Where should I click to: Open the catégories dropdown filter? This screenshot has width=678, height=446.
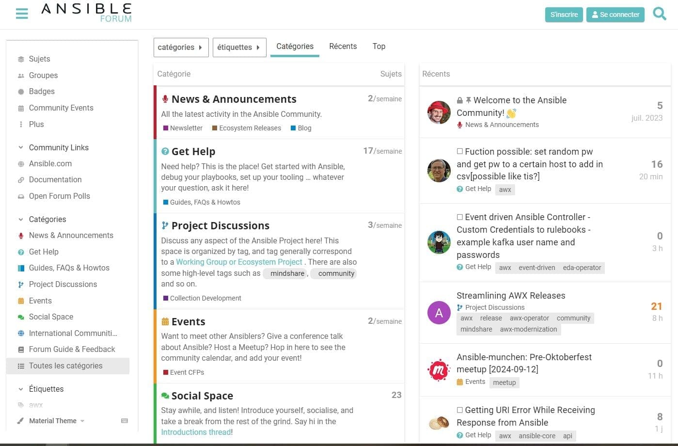click(x=181, y=47)
